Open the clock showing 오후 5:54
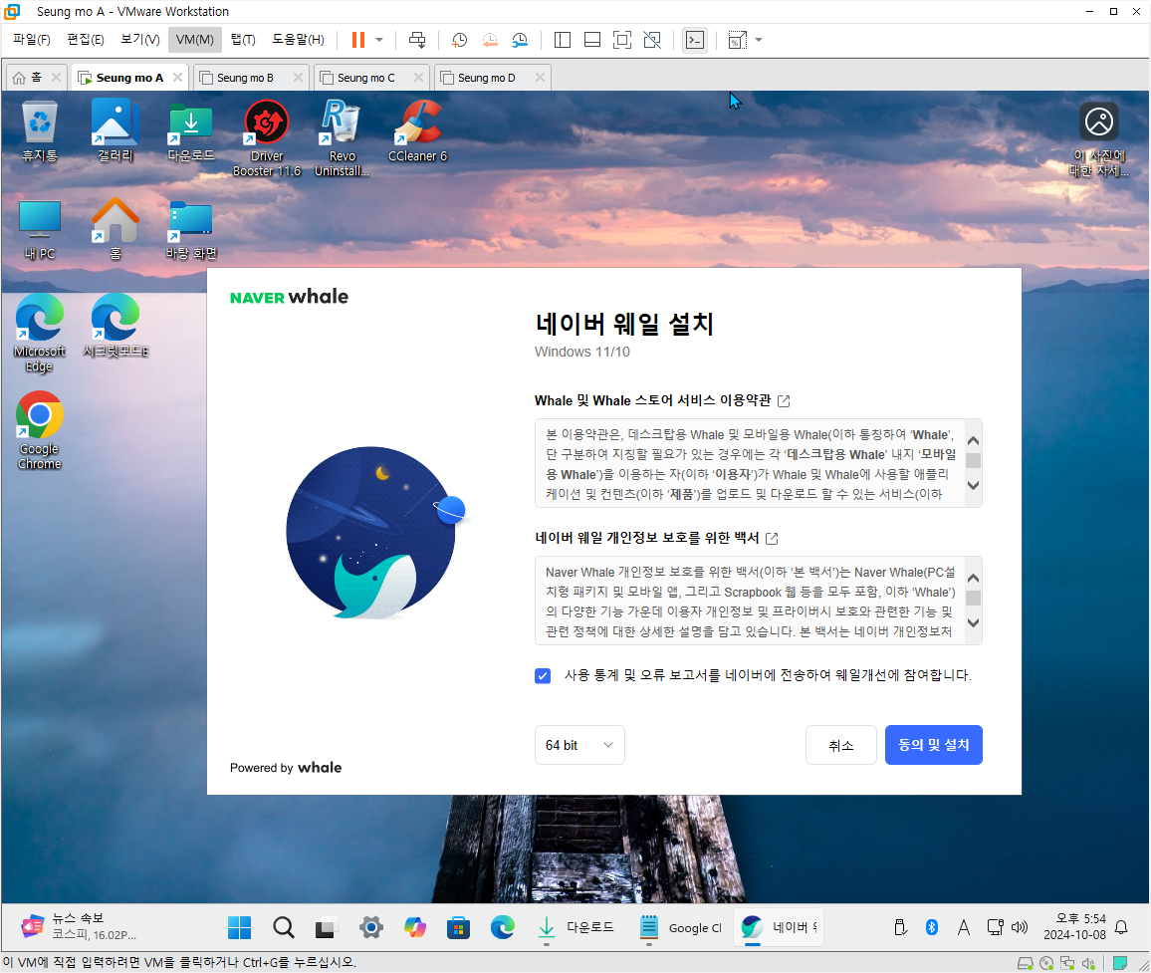 (1074, 927)
